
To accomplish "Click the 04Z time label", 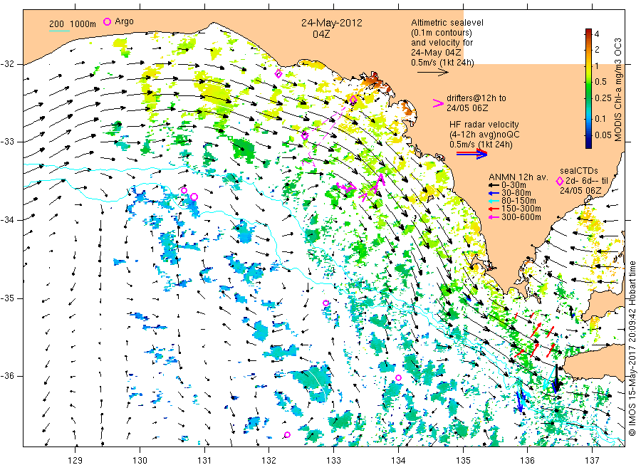I will pyautogui.click(x=321, y=34).
